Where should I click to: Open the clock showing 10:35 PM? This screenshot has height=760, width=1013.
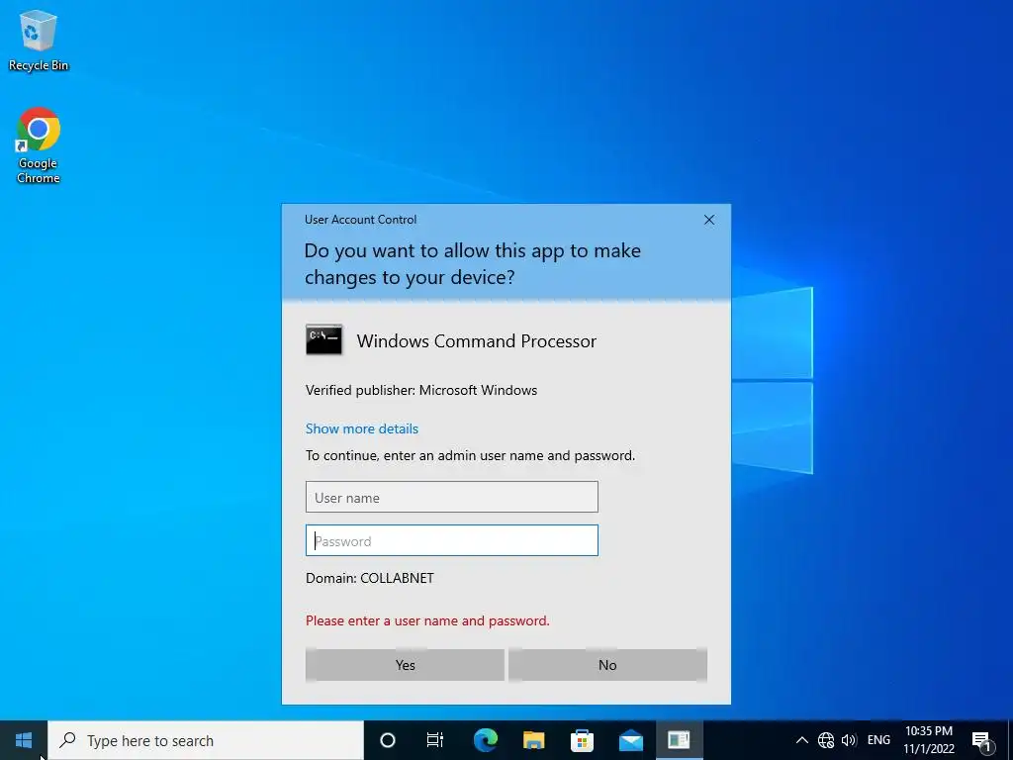click(x=929, y=740)
